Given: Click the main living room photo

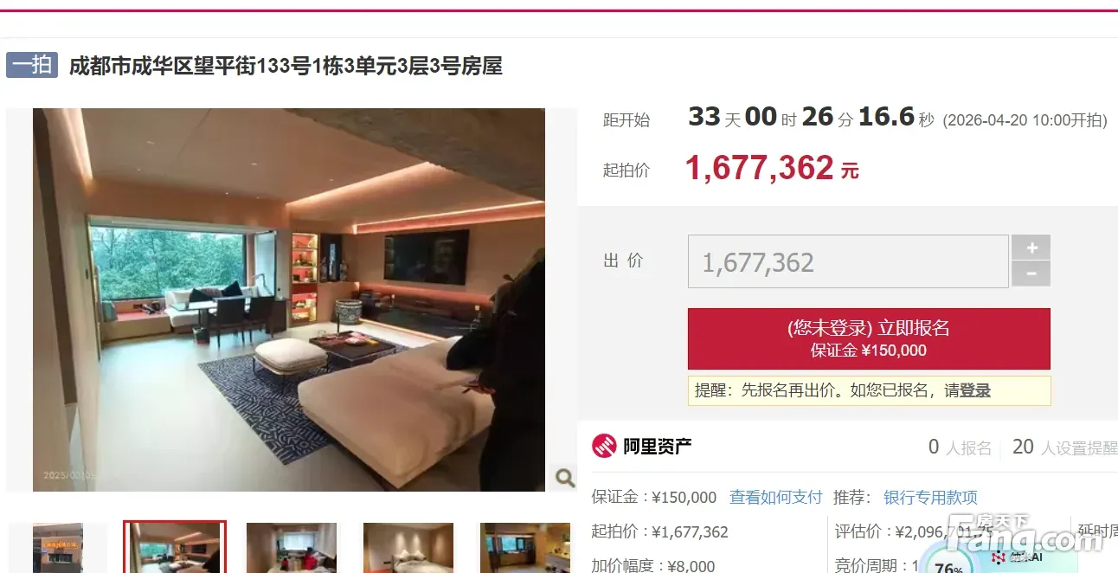Looking at the screenshot, I should point(289,299).
